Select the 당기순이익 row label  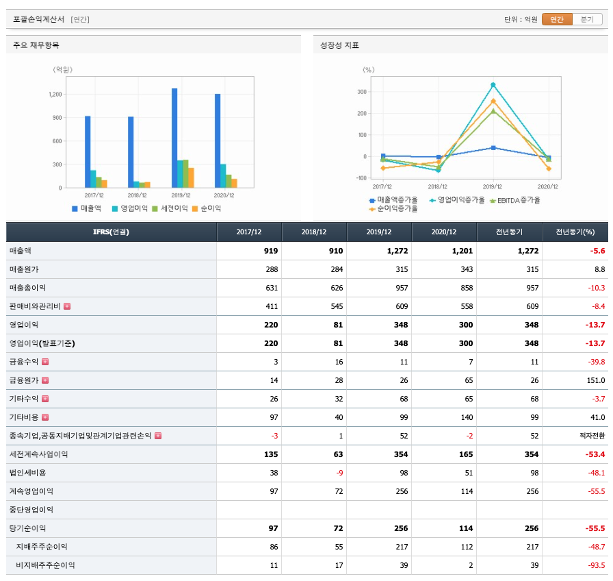pyautogui.click(x=27, y=528)
